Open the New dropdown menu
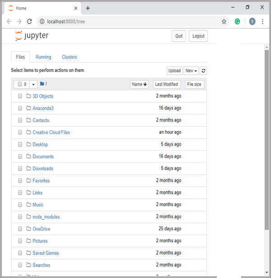The height and width of the screenshot is (278, 271). [x=191, y=71]
